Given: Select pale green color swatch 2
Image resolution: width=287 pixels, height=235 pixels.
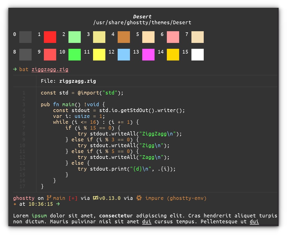Looking at the screenshot, I should 75,37.
